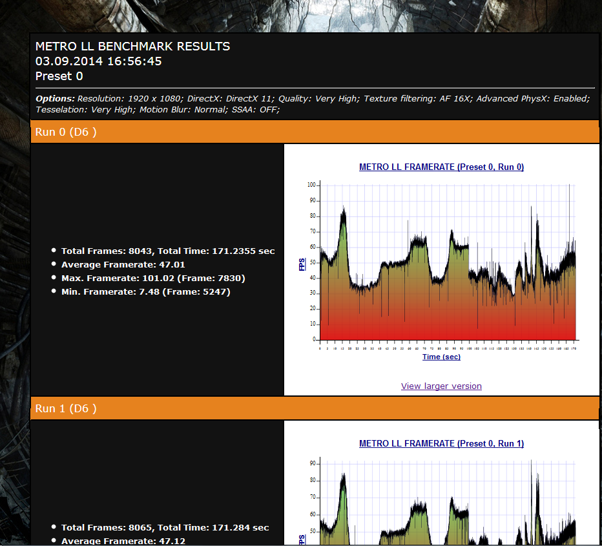This screenshot has width=602, height=546.
Task: Open the 'View larger version' link for Run 0
Action: click(x=441, y=386)
